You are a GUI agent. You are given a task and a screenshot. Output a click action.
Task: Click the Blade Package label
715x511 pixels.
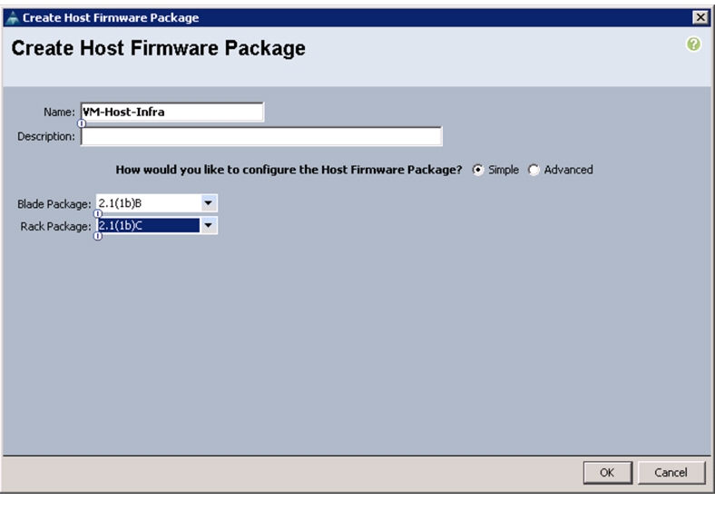(x=54, y=204)
